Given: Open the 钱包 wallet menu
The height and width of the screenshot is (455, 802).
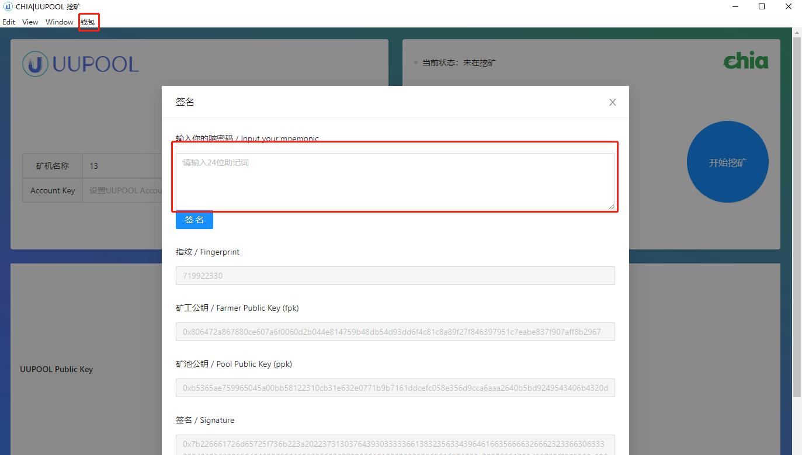Looking at the screenshot, I should (88, 22).
